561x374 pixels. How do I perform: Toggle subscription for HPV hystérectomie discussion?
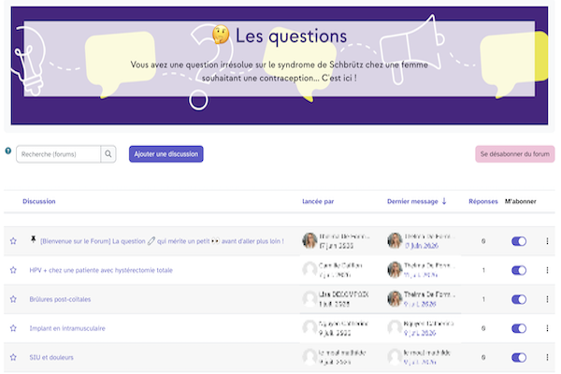click(519, 270)
